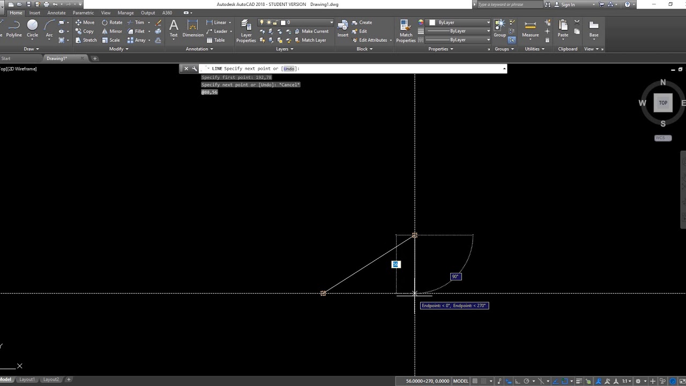Screen dimensions: 686x386
Task: Switch to the Layout1 tab
Action: pos(27,380)
